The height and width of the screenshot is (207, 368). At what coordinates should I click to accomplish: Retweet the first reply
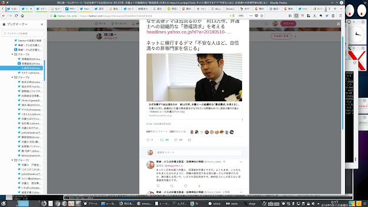click(171, 186)
